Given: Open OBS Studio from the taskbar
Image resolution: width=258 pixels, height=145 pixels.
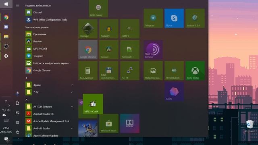Looking at the screenshot, I should click(x=6, y=46).
